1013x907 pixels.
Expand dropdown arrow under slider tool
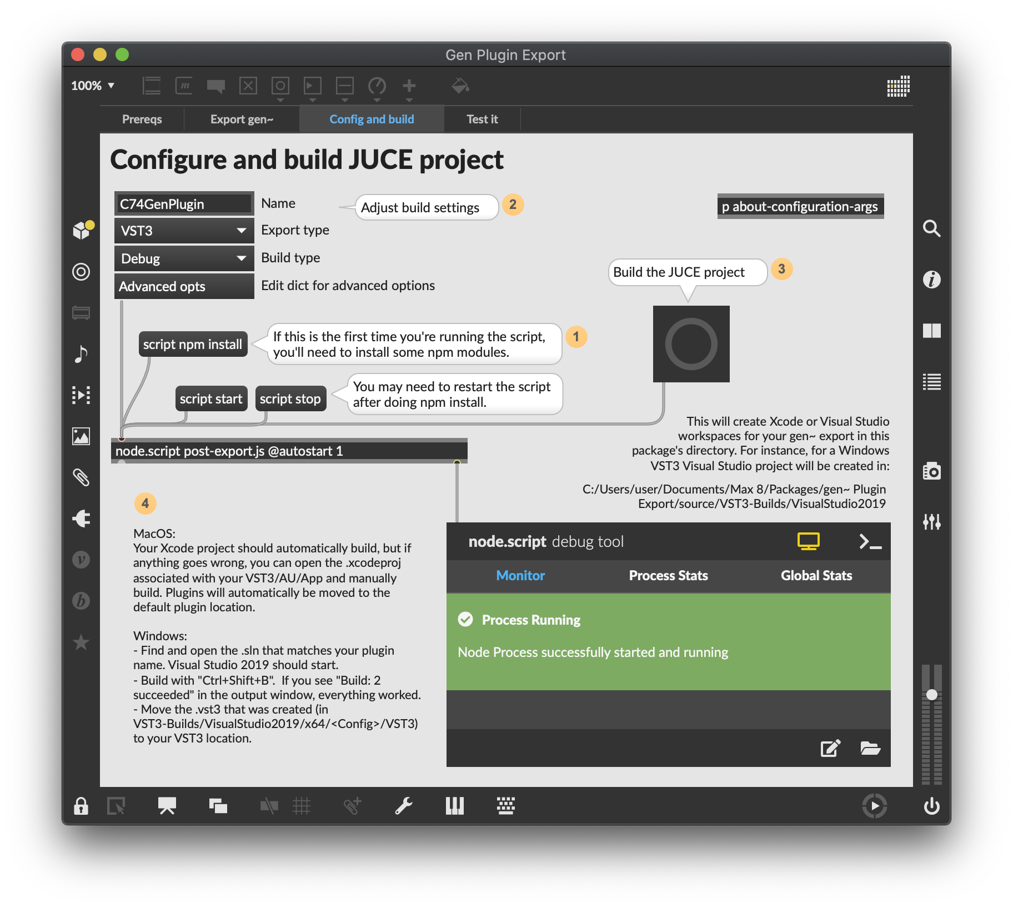345,101
